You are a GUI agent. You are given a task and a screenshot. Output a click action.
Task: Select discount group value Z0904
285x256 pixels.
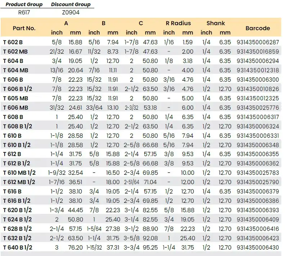coord(71,13)
